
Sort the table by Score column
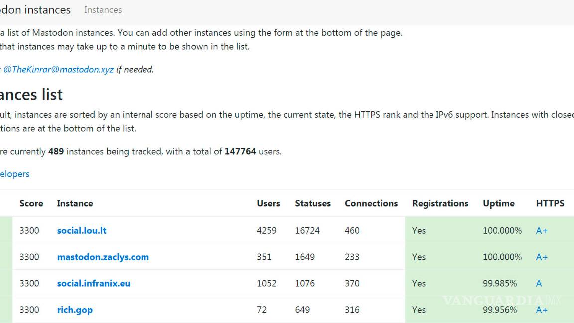31,203
